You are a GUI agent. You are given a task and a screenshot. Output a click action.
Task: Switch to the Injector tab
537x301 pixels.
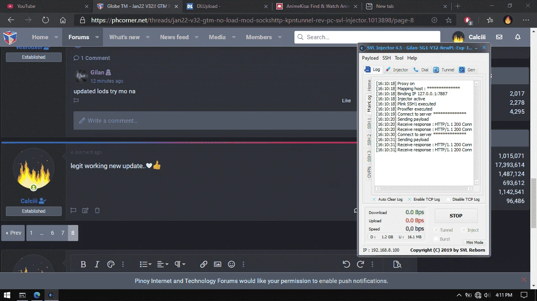point(397,70)
